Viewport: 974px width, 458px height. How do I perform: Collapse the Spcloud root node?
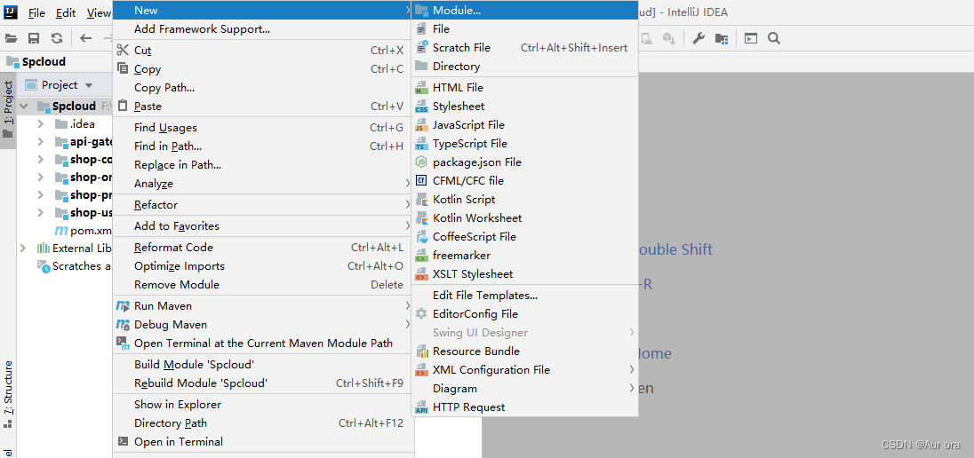[24, 107]
